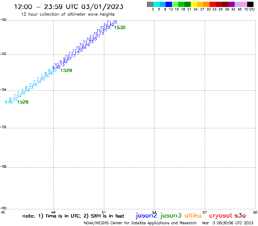
Task: Pick the yellow 21–24 ft swatch
Action: click(194, 4)
